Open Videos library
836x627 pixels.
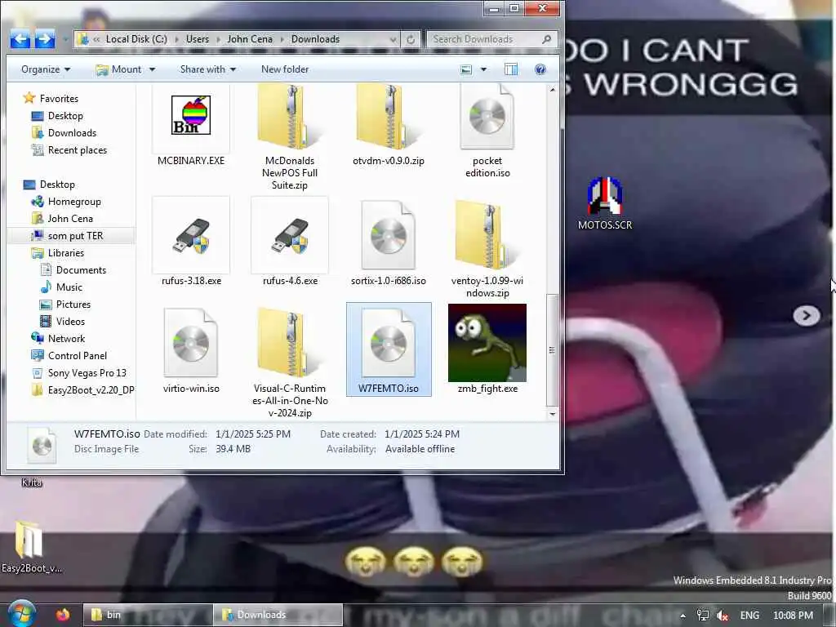70,321
